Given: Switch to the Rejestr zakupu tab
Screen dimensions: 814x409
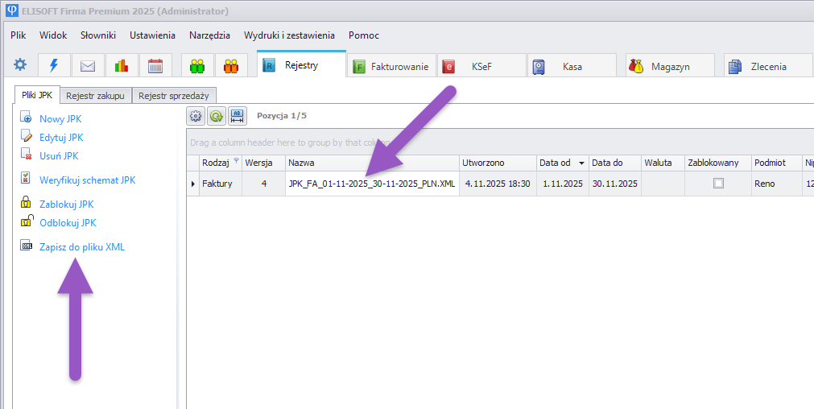Looking at the screenshot, I should (95, 96).
